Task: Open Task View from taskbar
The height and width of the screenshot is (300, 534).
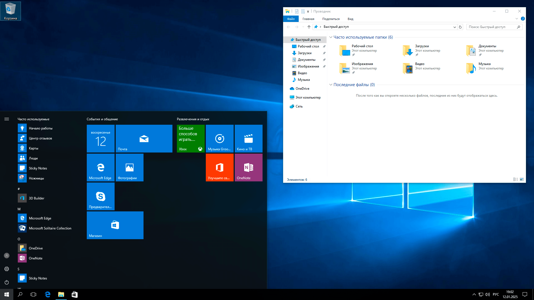Action: (x=33, y=294)
